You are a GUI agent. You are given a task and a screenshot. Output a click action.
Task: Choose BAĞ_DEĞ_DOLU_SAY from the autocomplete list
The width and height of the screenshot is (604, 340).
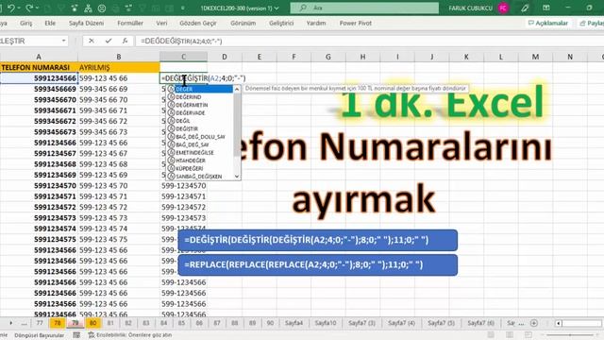tap(200, 137)
